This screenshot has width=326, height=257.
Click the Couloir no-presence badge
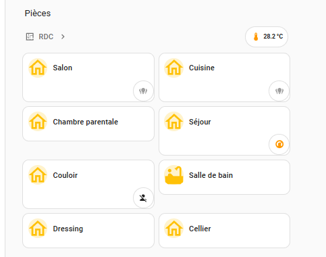[x=143, y=198]
